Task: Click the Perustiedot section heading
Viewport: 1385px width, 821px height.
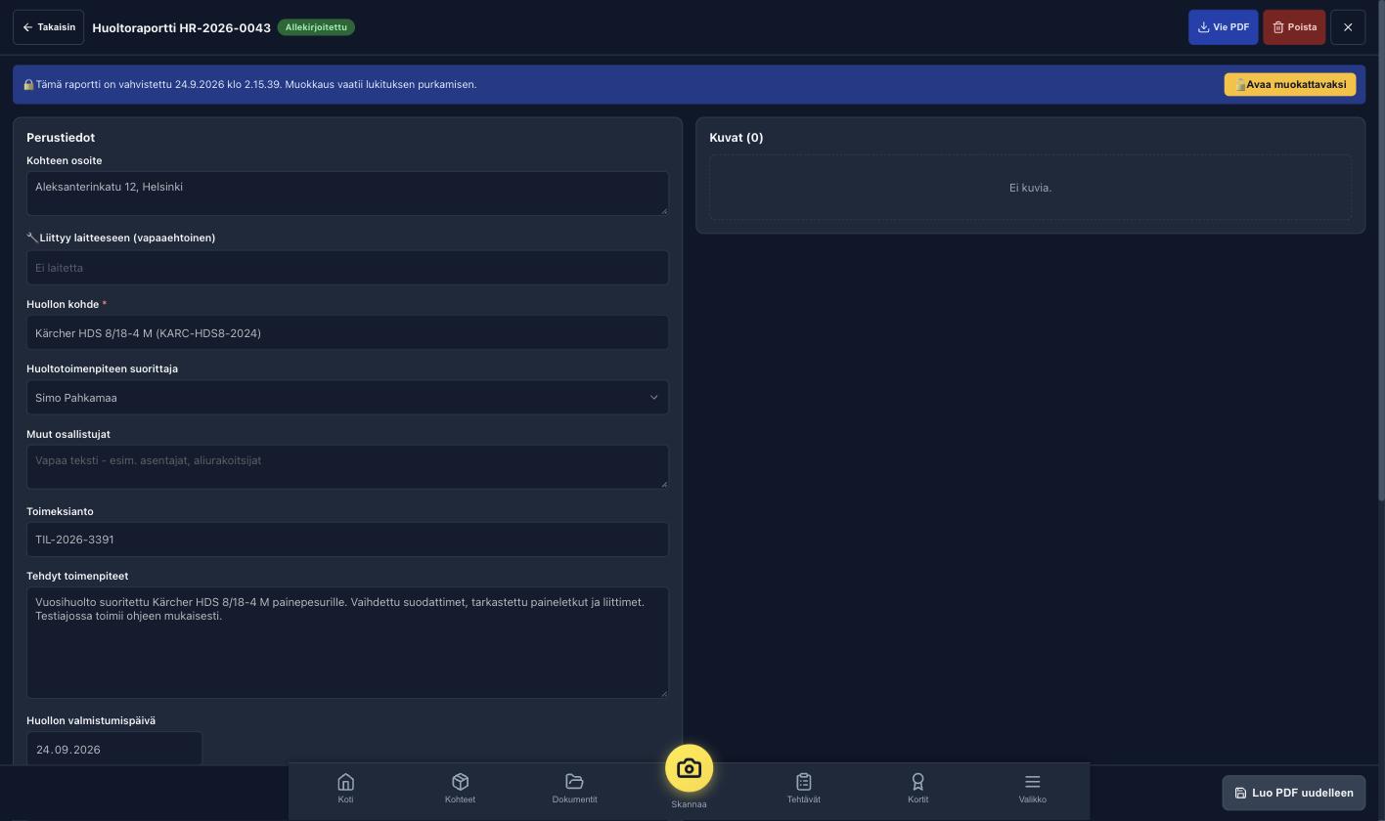Action: (x=61, y=138)
